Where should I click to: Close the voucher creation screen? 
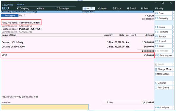point(153,12)
